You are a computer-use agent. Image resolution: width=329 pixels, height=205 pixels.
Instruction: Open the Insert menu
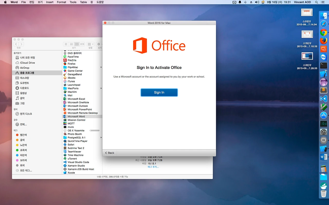(x=50, y=2)
